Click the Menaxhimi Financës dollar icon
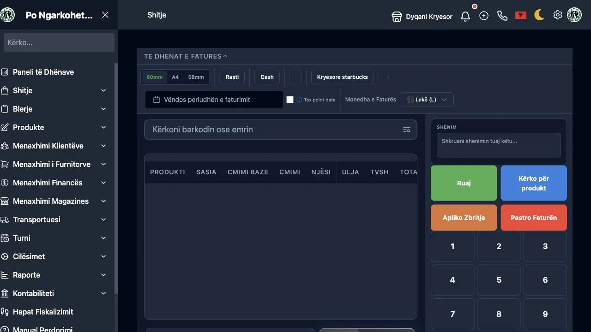Image resolution: width=591 pixels, height=332 pixels. [x=5, y=183]
